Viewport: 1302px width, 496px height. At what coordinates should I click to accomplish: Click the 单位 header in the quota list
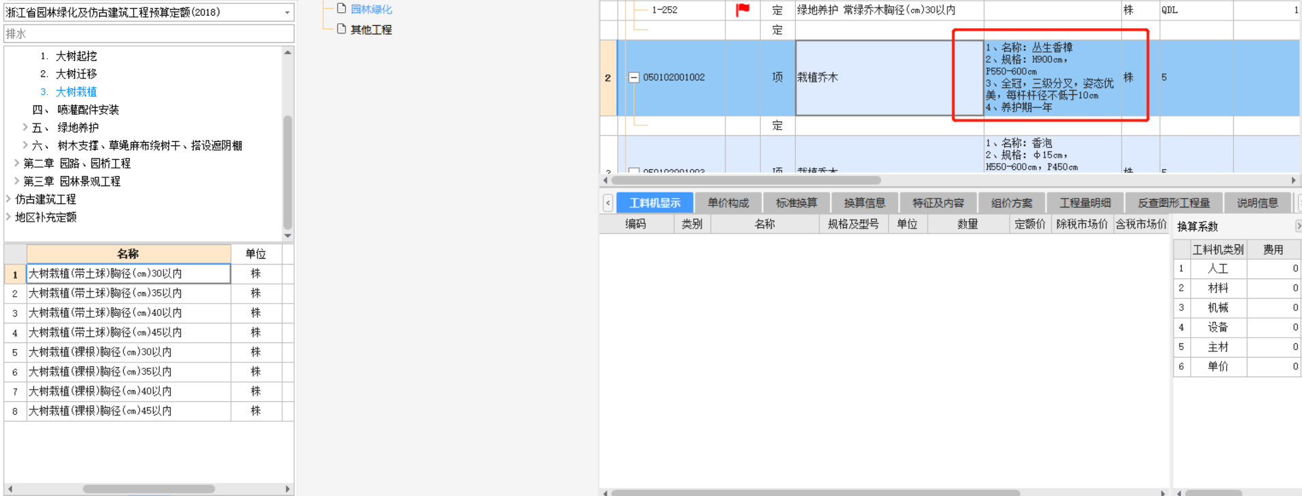255,254
